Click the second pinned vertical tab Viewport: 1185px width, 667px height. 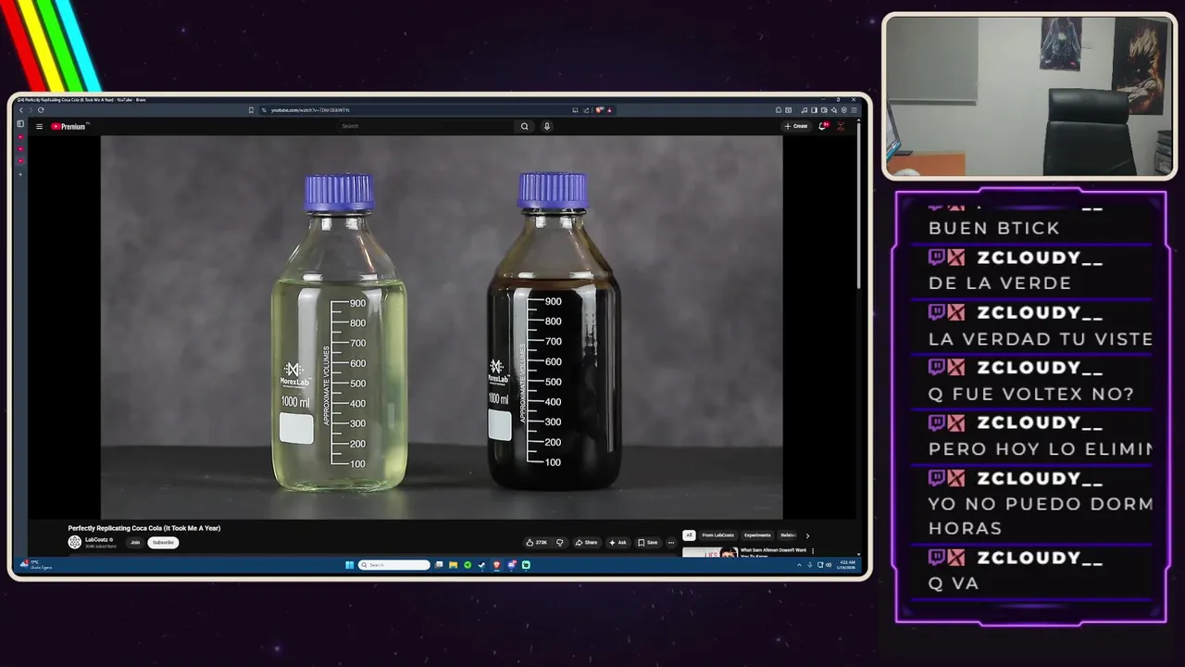pos(20,149)
